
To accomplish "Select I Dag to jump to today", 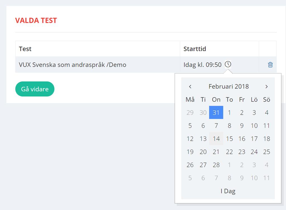I will click(x=228, y=191).
